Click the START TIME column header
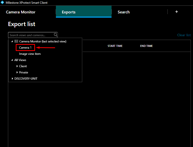Image resolution: width=193 pixels, height=147 pixels. [x=115, y=46]
